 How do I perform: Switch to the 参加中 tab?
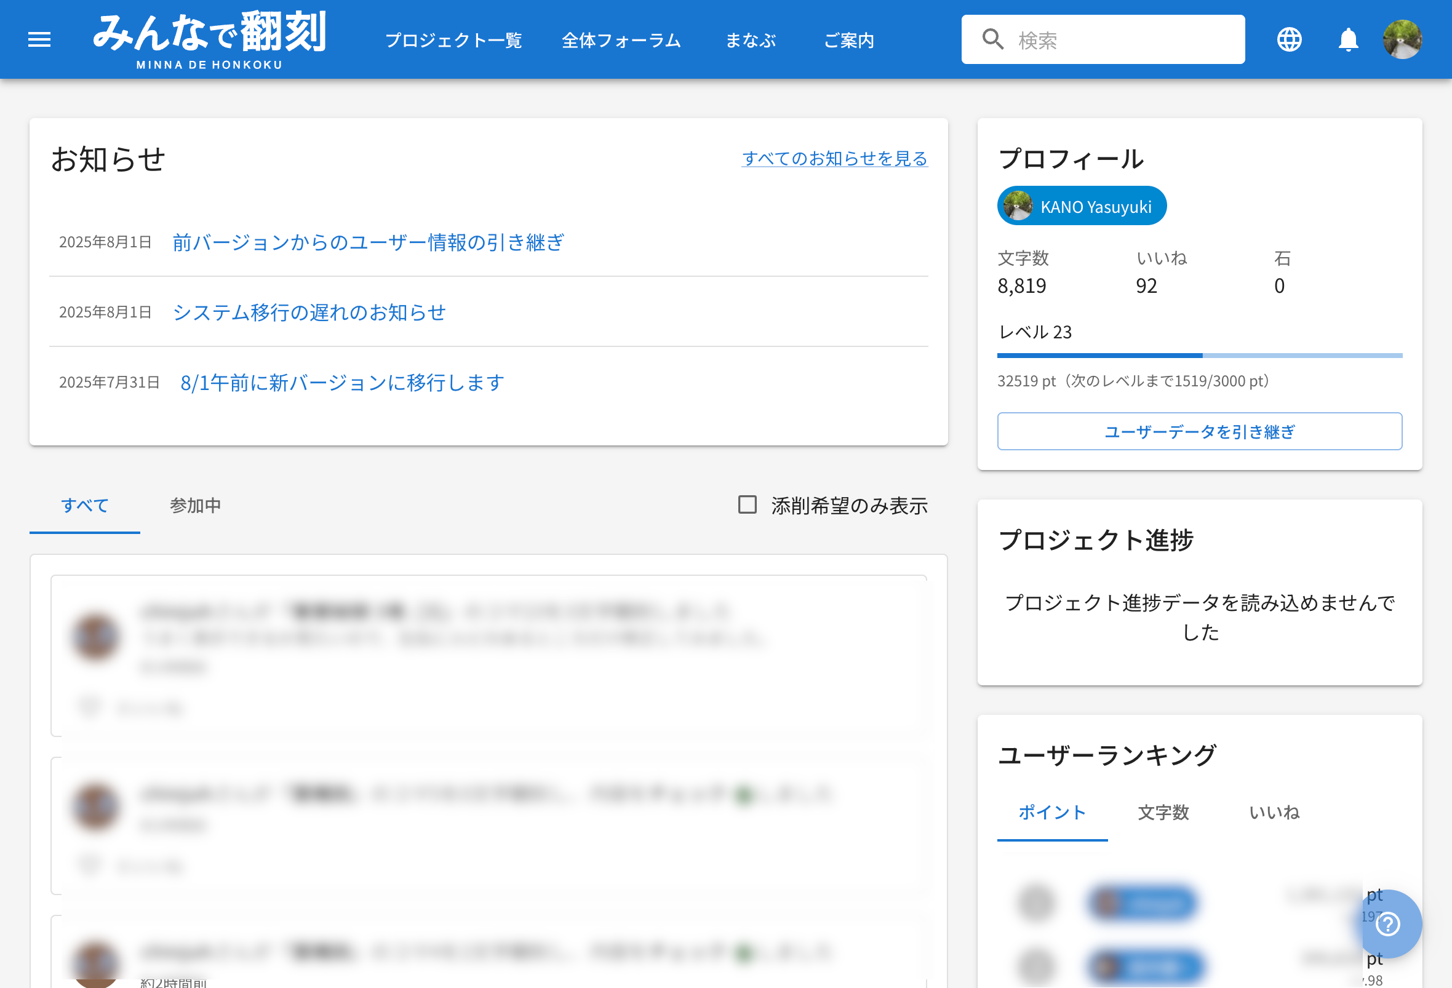point(195,505)
